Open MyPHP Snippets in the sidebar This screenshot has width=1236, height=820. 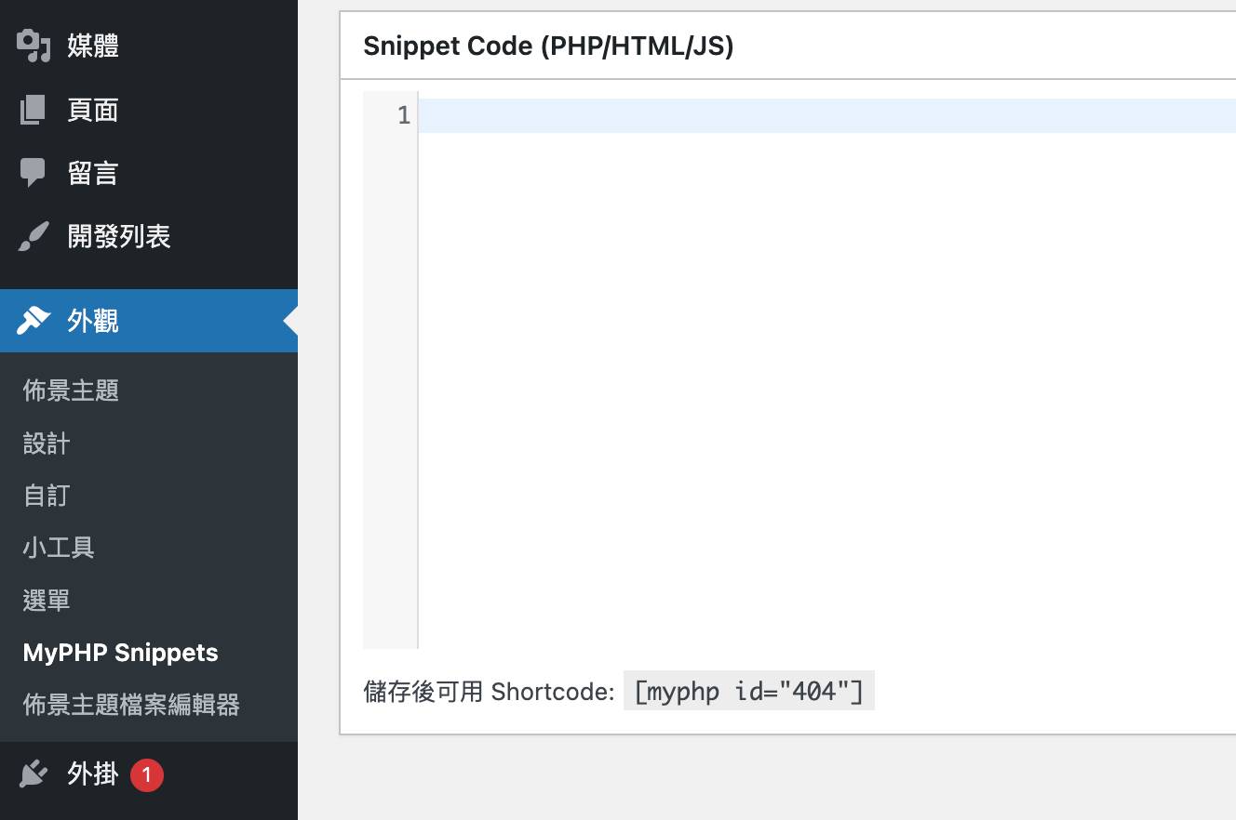tap(120, 653)
